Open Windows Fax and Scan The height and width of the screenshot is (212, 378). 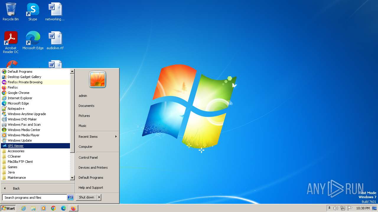[35, 125]
